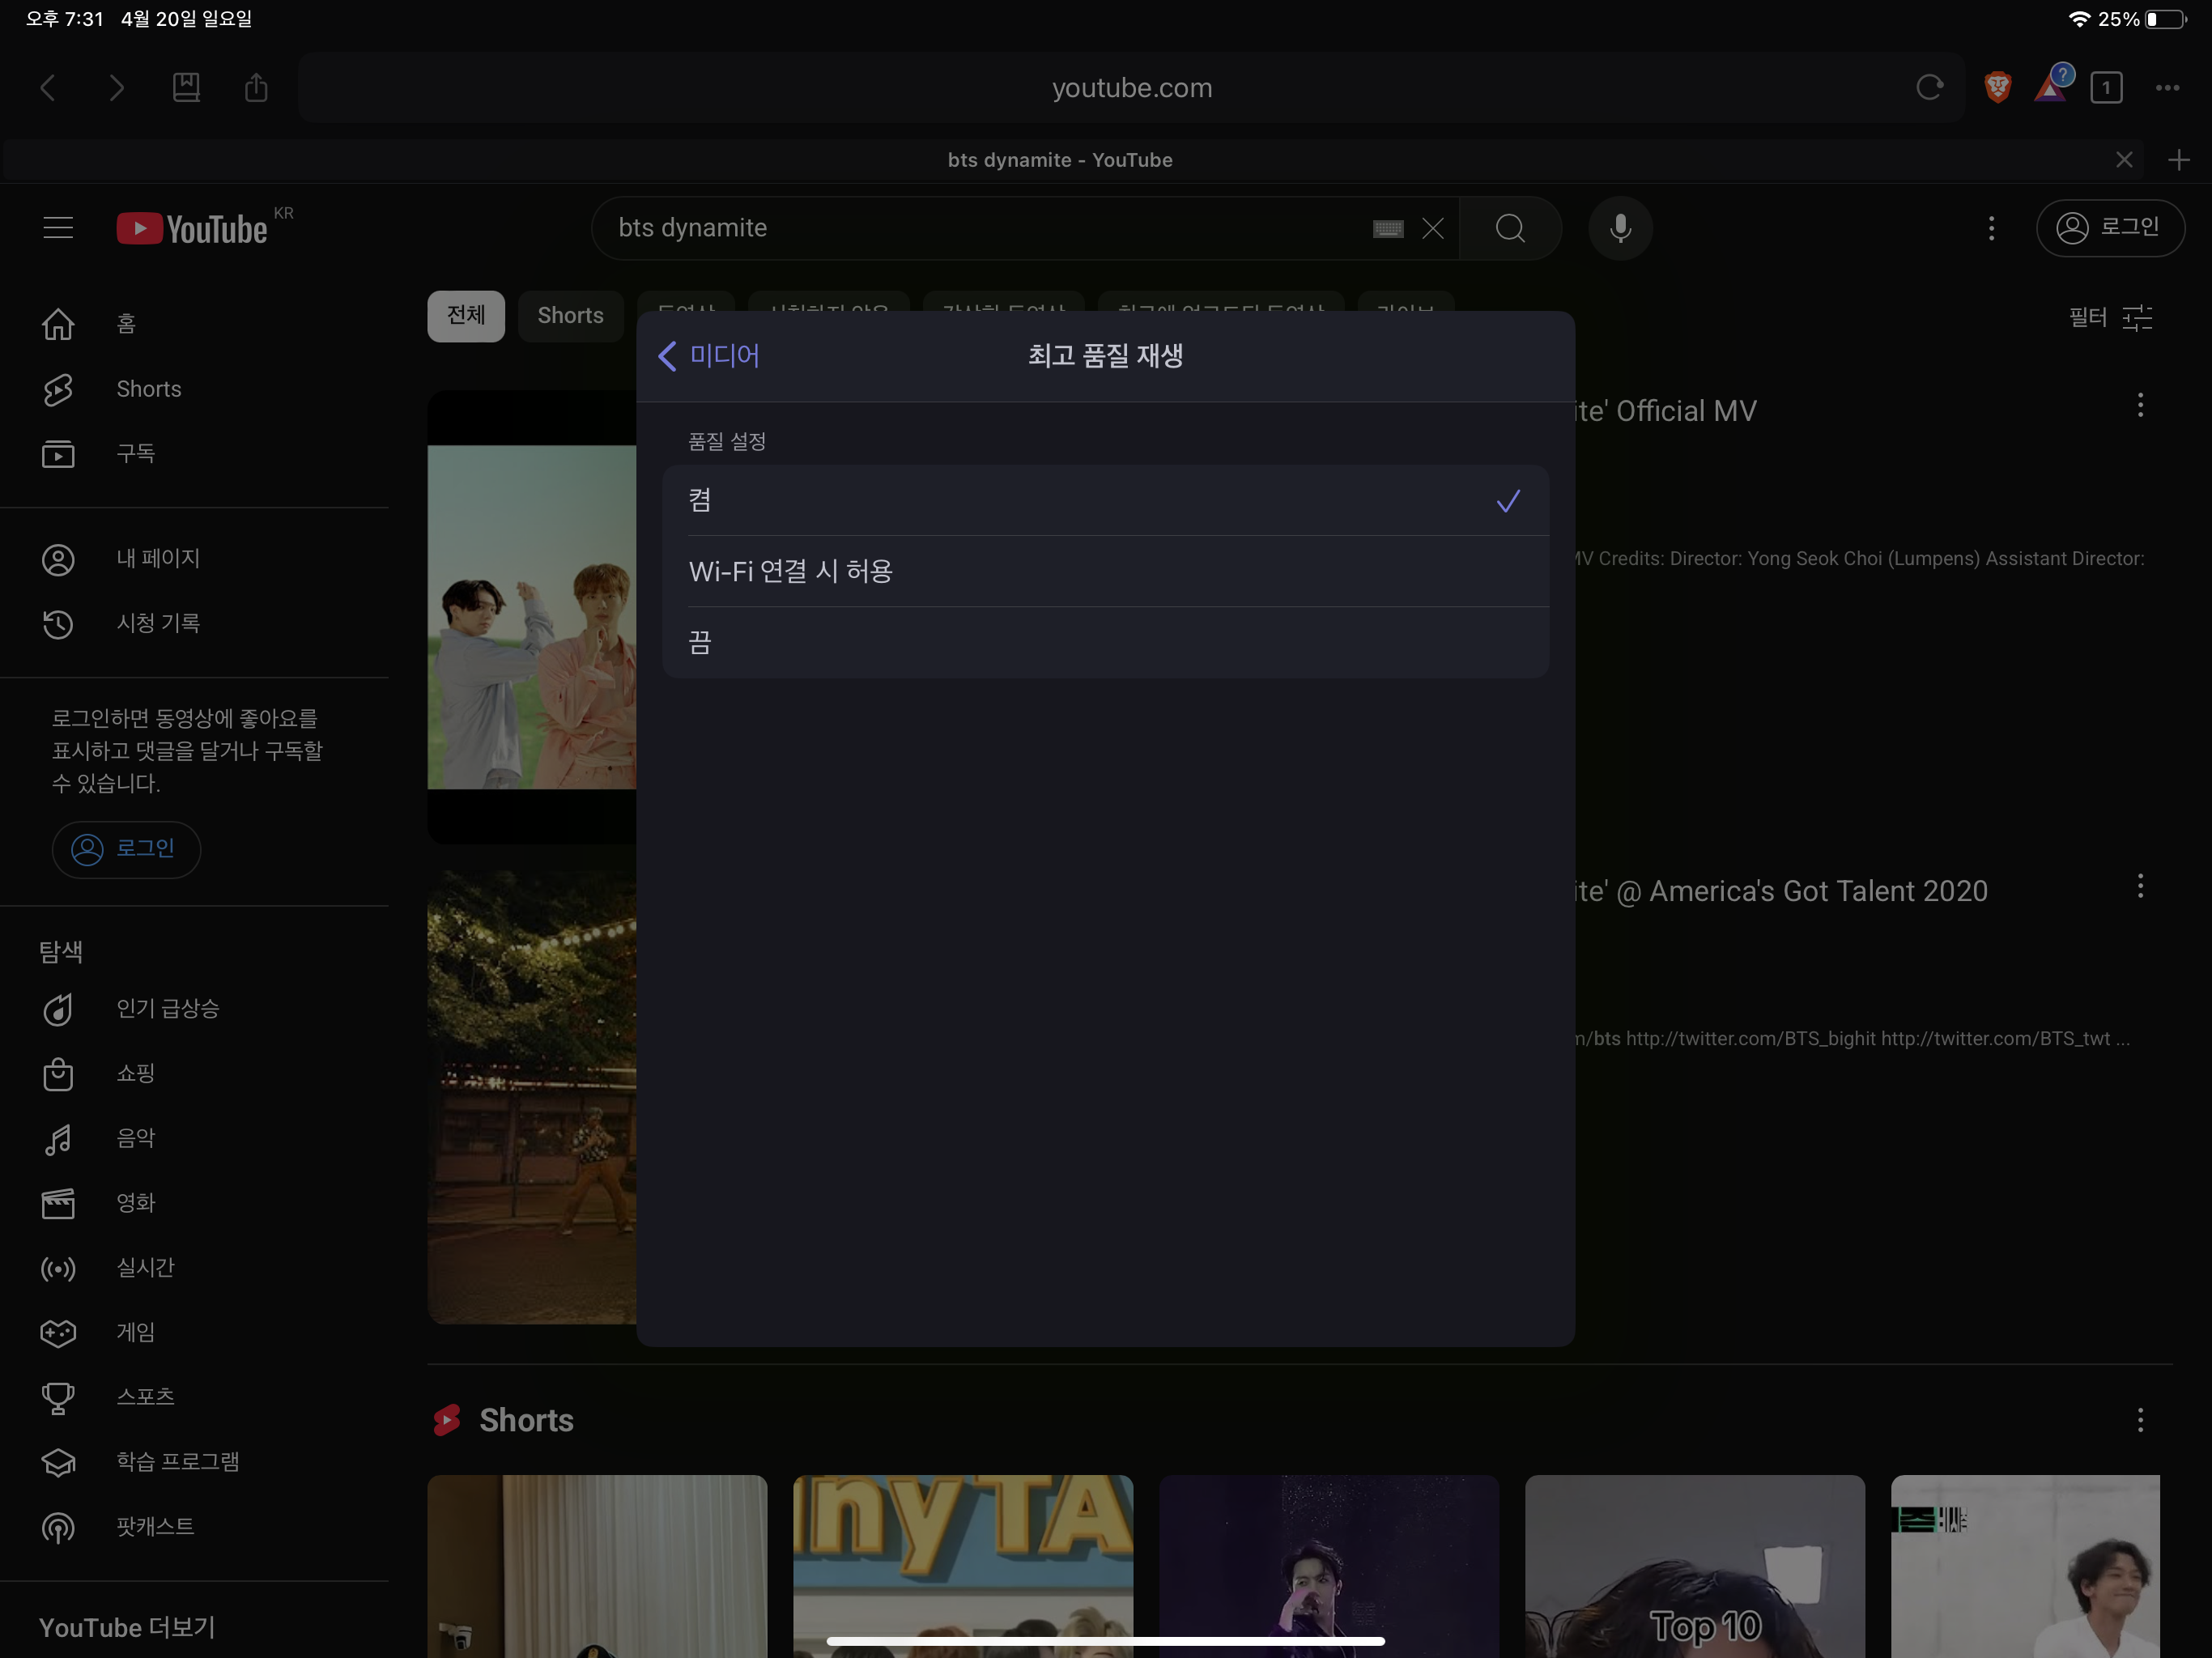Reload page using refresh icon

pyautogui.click(x=1929, y=88)
